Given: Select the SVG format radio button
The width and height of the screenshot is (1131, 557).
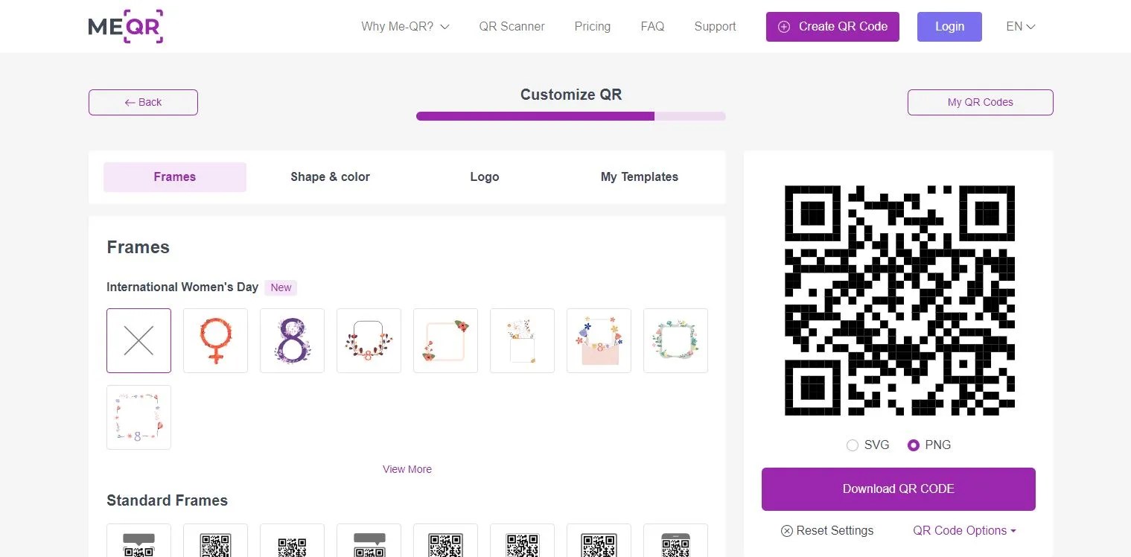Looking at the screenshot, I should point(853,445).
